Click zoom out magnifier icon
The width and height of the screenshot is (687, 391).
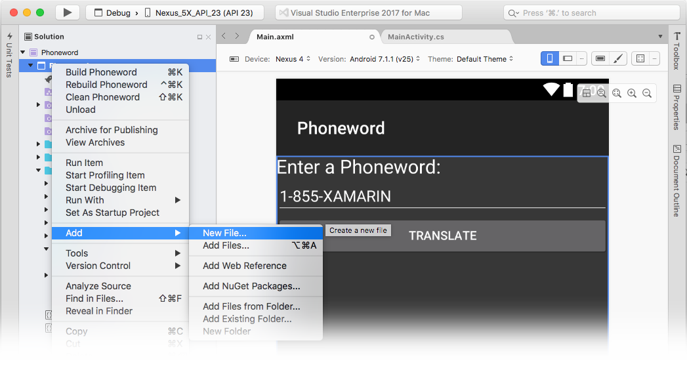(x=647, y=93)
